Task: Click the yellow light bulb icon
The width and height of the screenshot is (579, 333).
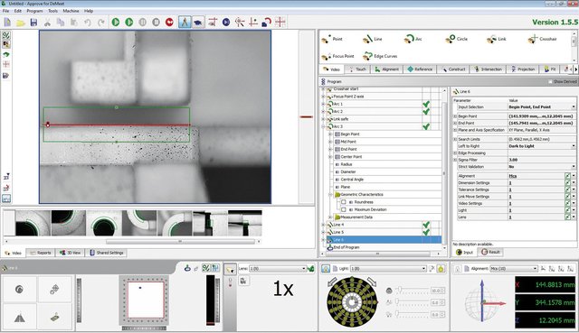Action: (x=441, y=269)
